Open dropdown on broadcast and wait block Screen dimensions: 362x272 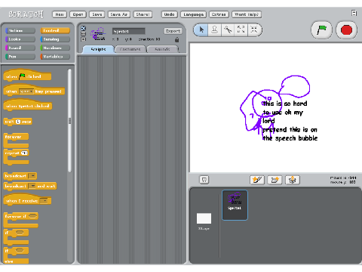(x=32, y=186)
